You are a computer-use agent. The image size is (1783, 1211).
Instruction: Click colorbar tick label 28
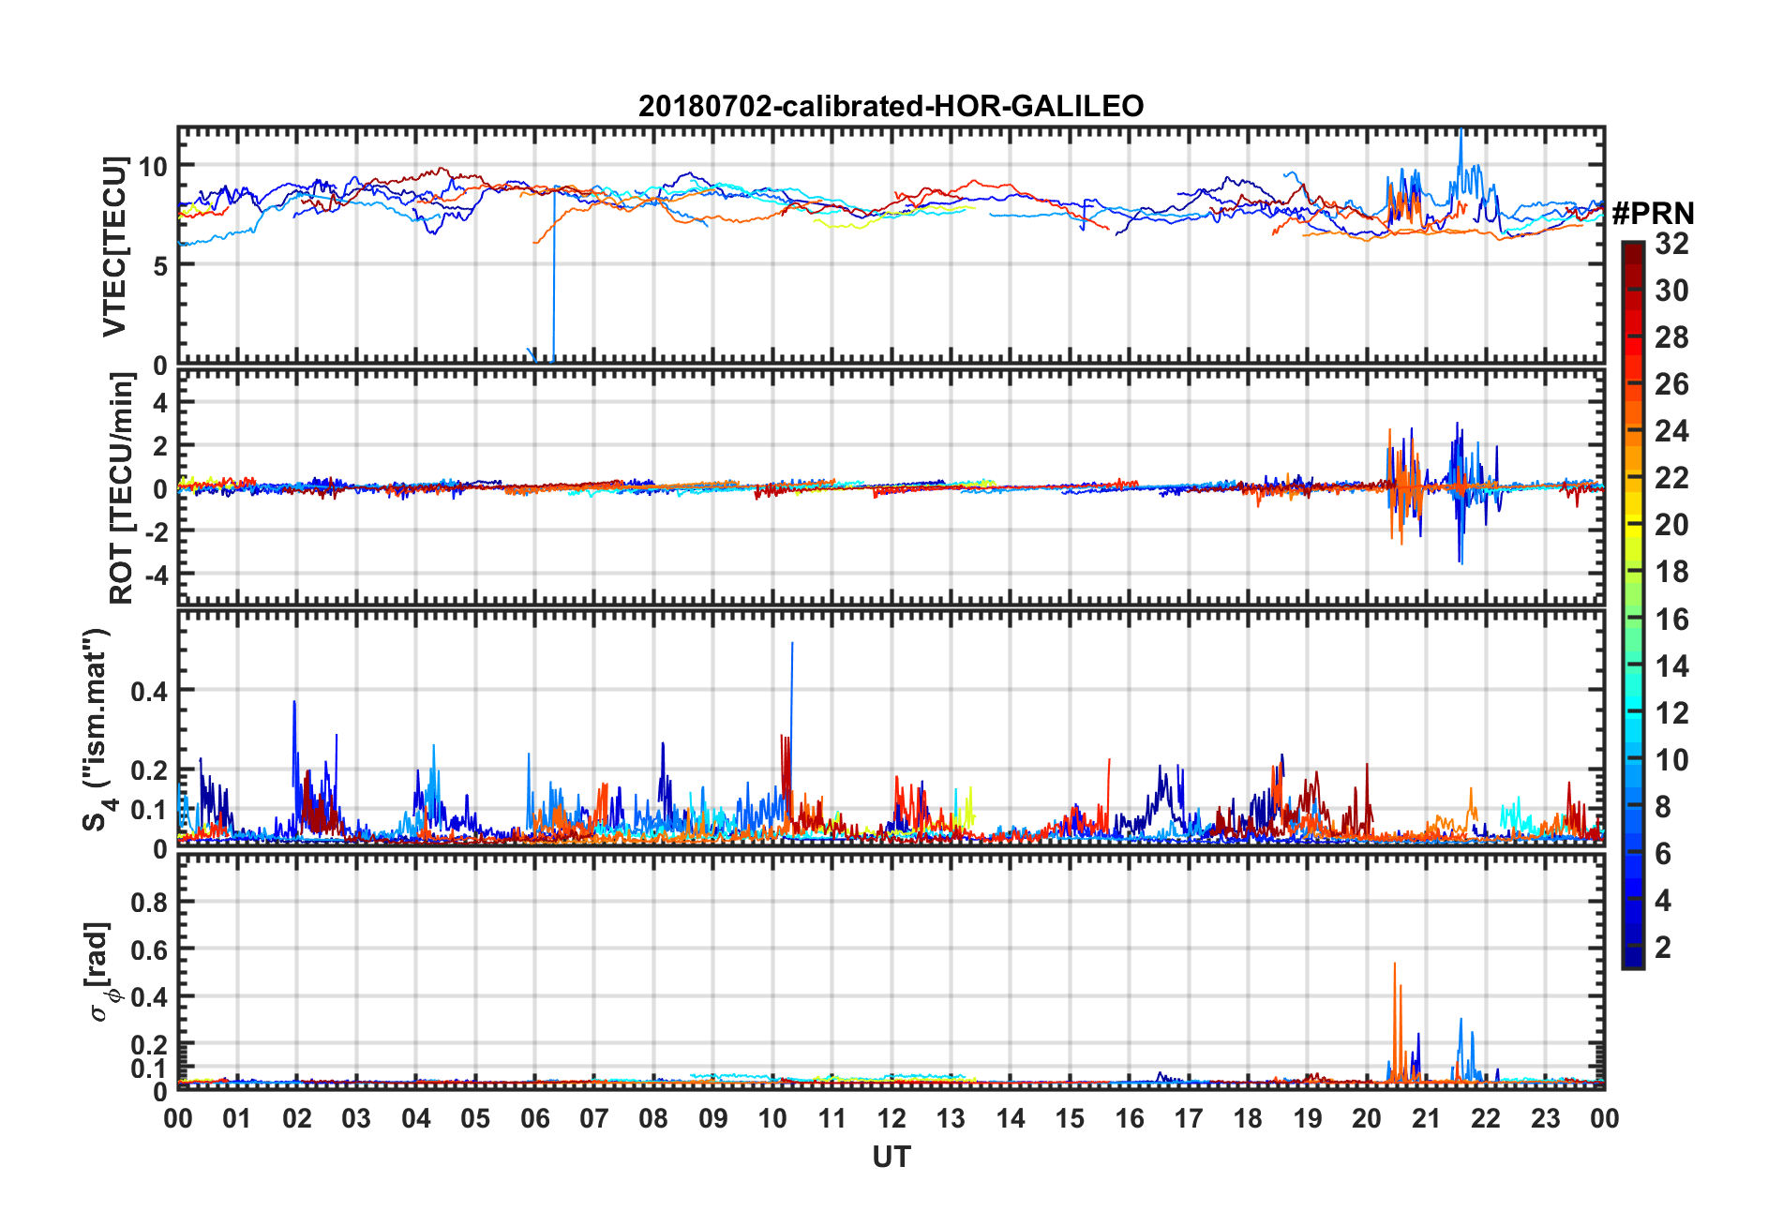[x=1671, y=337]
